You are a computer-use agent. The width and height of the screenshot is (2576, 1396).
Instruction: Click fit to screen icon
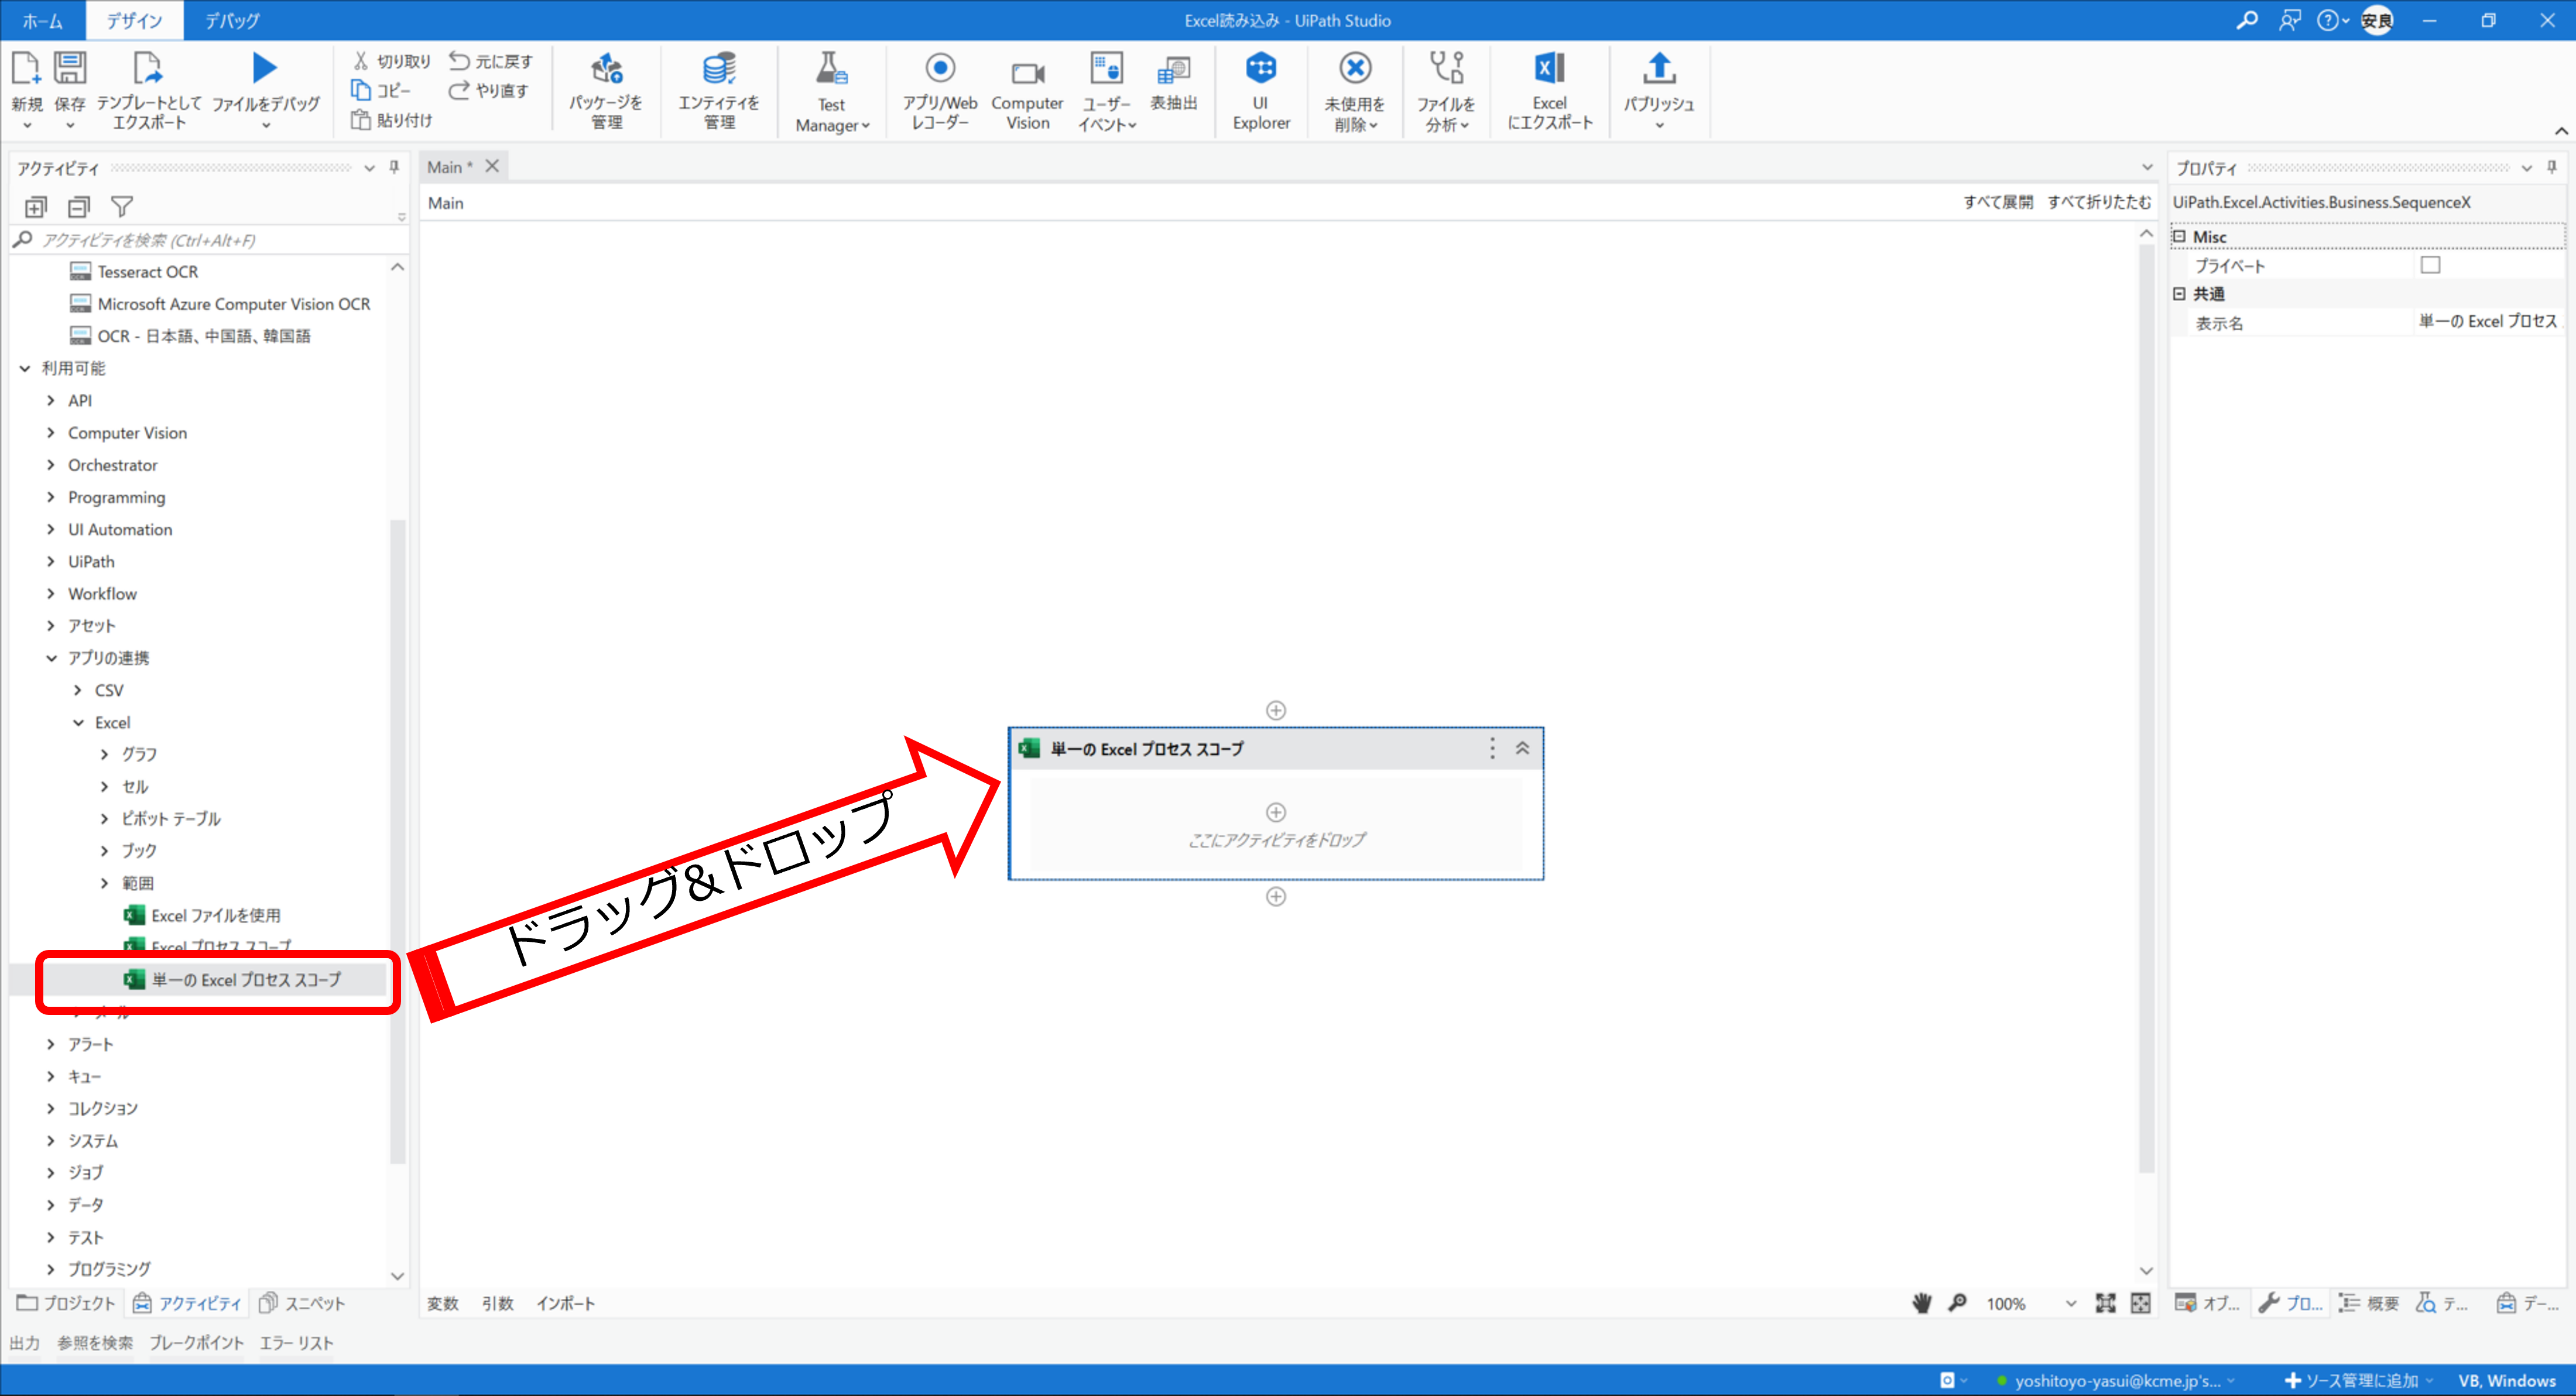(2106, 1303)
